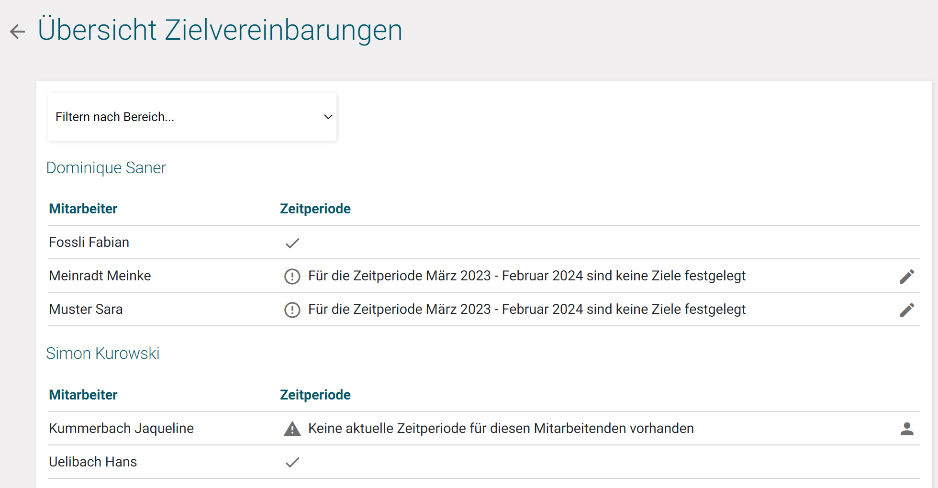Click pencil icon in Muster Sara row
The image size is (938, 488).
click(906, 310)
